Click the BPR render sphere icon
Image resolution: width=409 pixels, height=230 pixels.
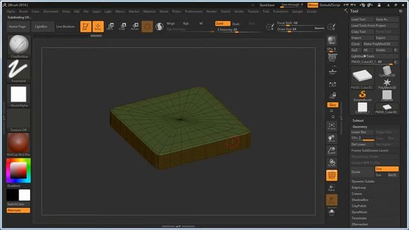point(332,41)
